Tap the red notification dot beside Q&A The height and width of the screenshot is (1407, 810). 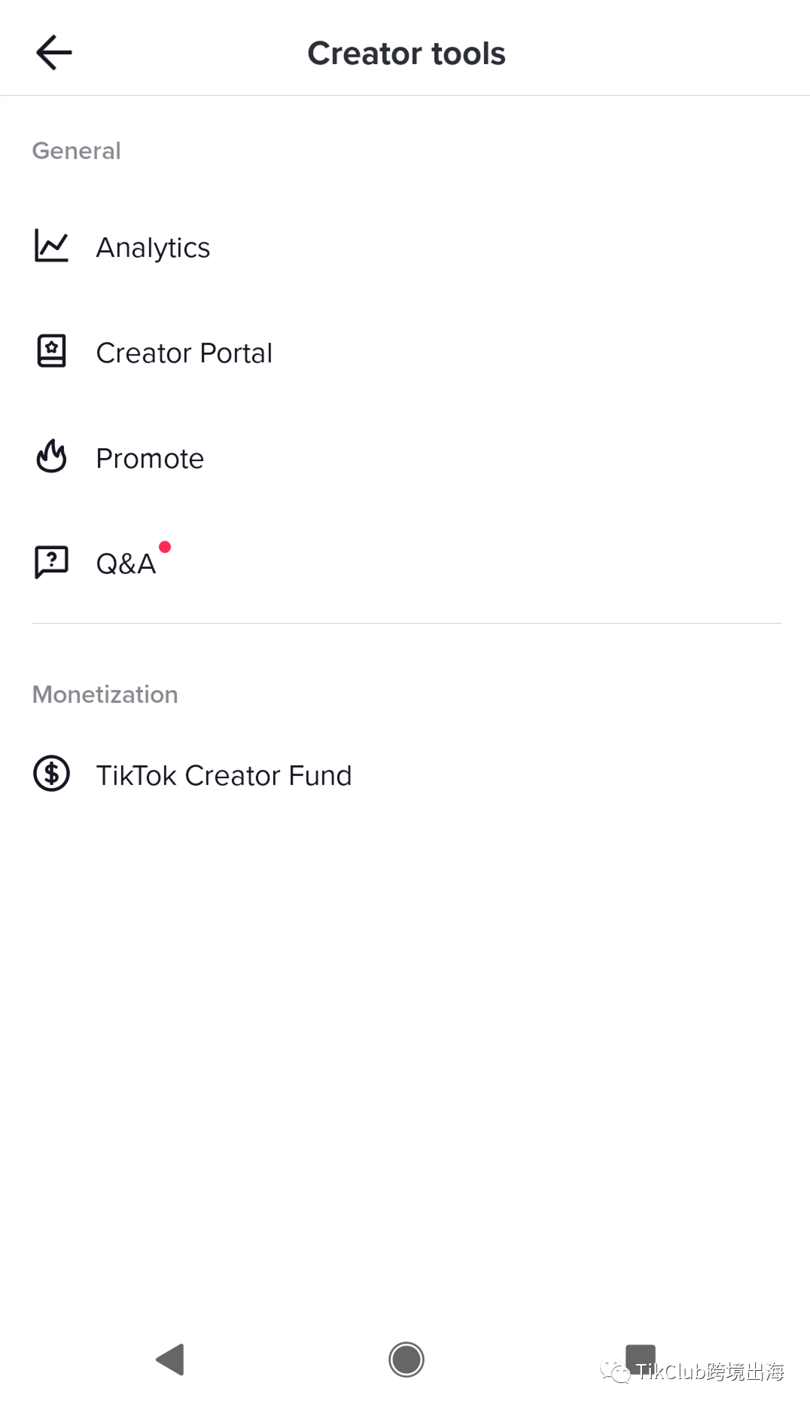tap(165, 547)
